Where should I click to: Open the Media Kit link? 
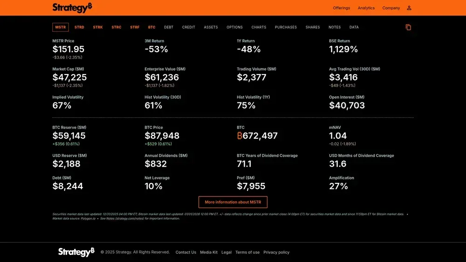click(209, 252)
